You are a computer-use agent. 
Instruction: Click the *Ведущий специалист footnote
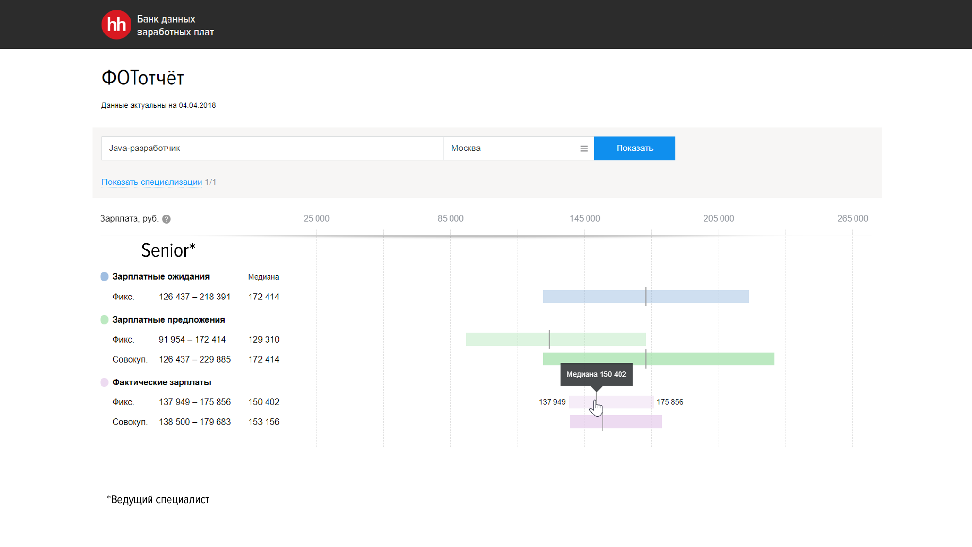(x=158, y=500)
